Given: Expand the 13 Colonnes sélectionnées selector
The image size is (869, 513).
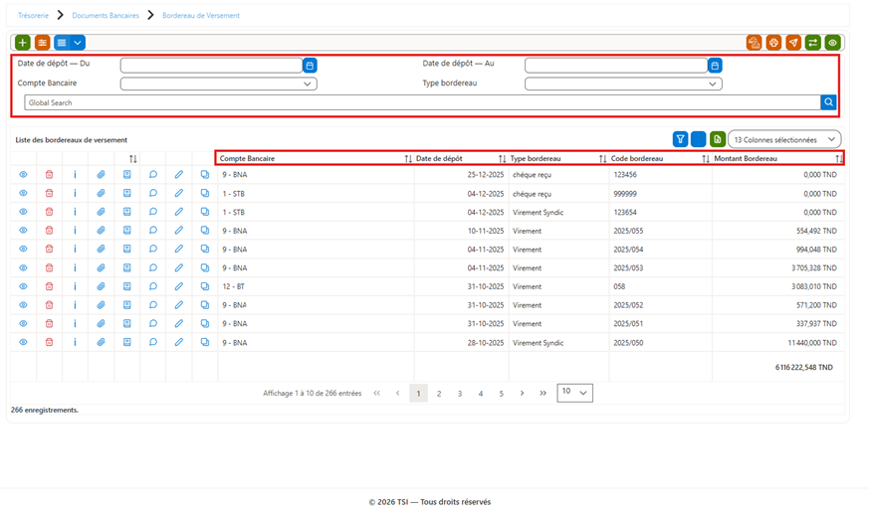Looking at the screenshot, I should click(x=784, y=139).
